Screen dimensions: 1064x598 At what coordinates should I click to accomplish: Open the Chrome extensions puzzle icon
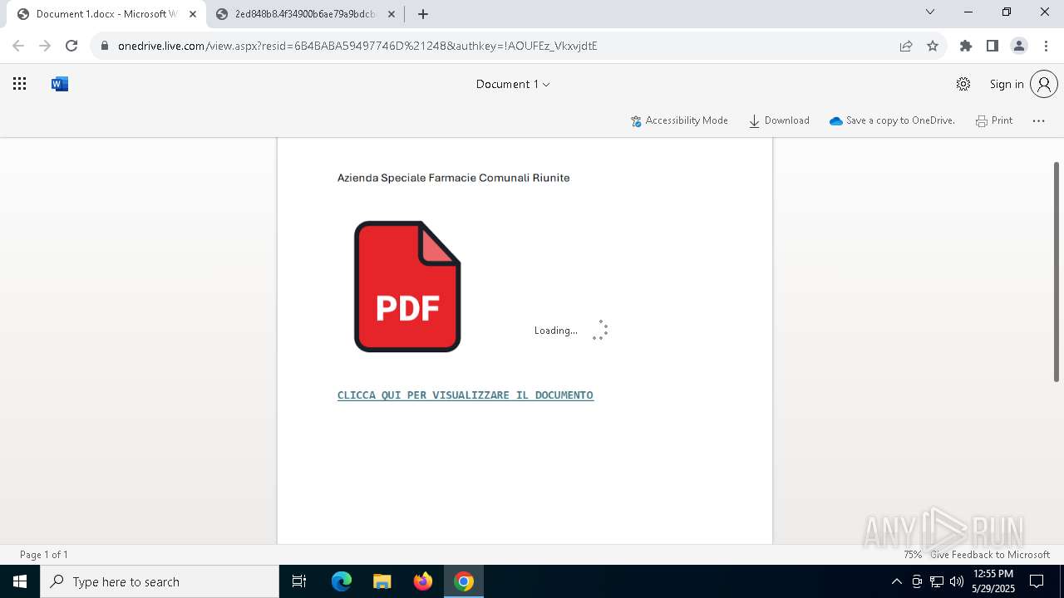(x=966, y=46)
